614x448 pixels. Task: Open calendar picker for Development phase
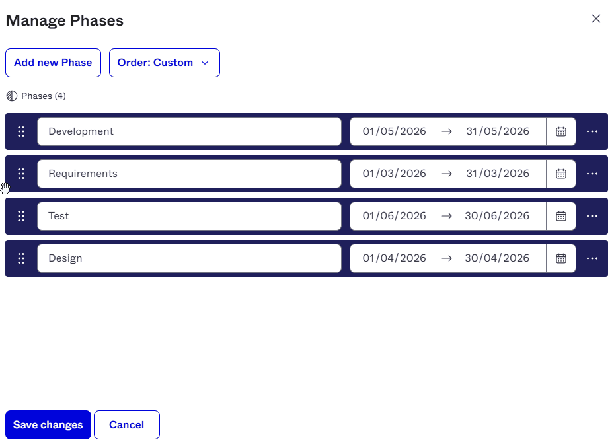click(x=561, y=131)
